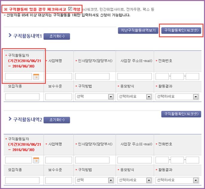Click the arrow icon beside 구직활동내역1 heading

click(x=10, y=35)
